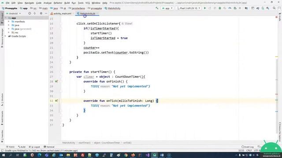The image size is (282, 158).
Task: Click the Make Project hammer icon
Action: click(x=157, y=8)
